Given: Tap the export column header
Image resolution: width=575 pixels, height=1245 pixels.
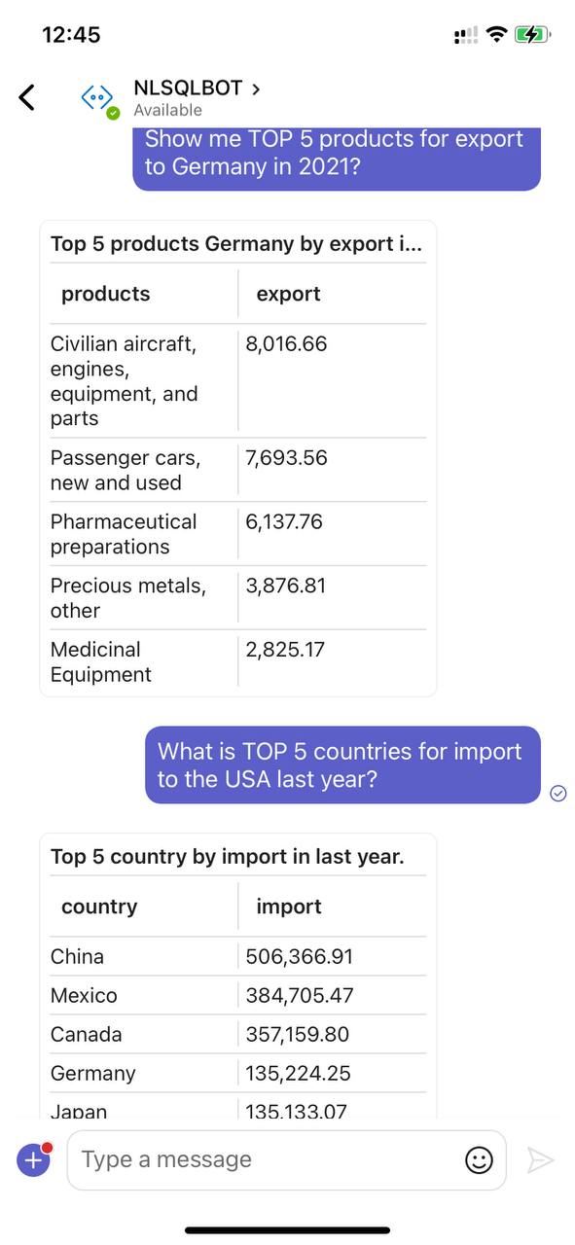Looking at the screenshot, I should (x=288, y=294).
